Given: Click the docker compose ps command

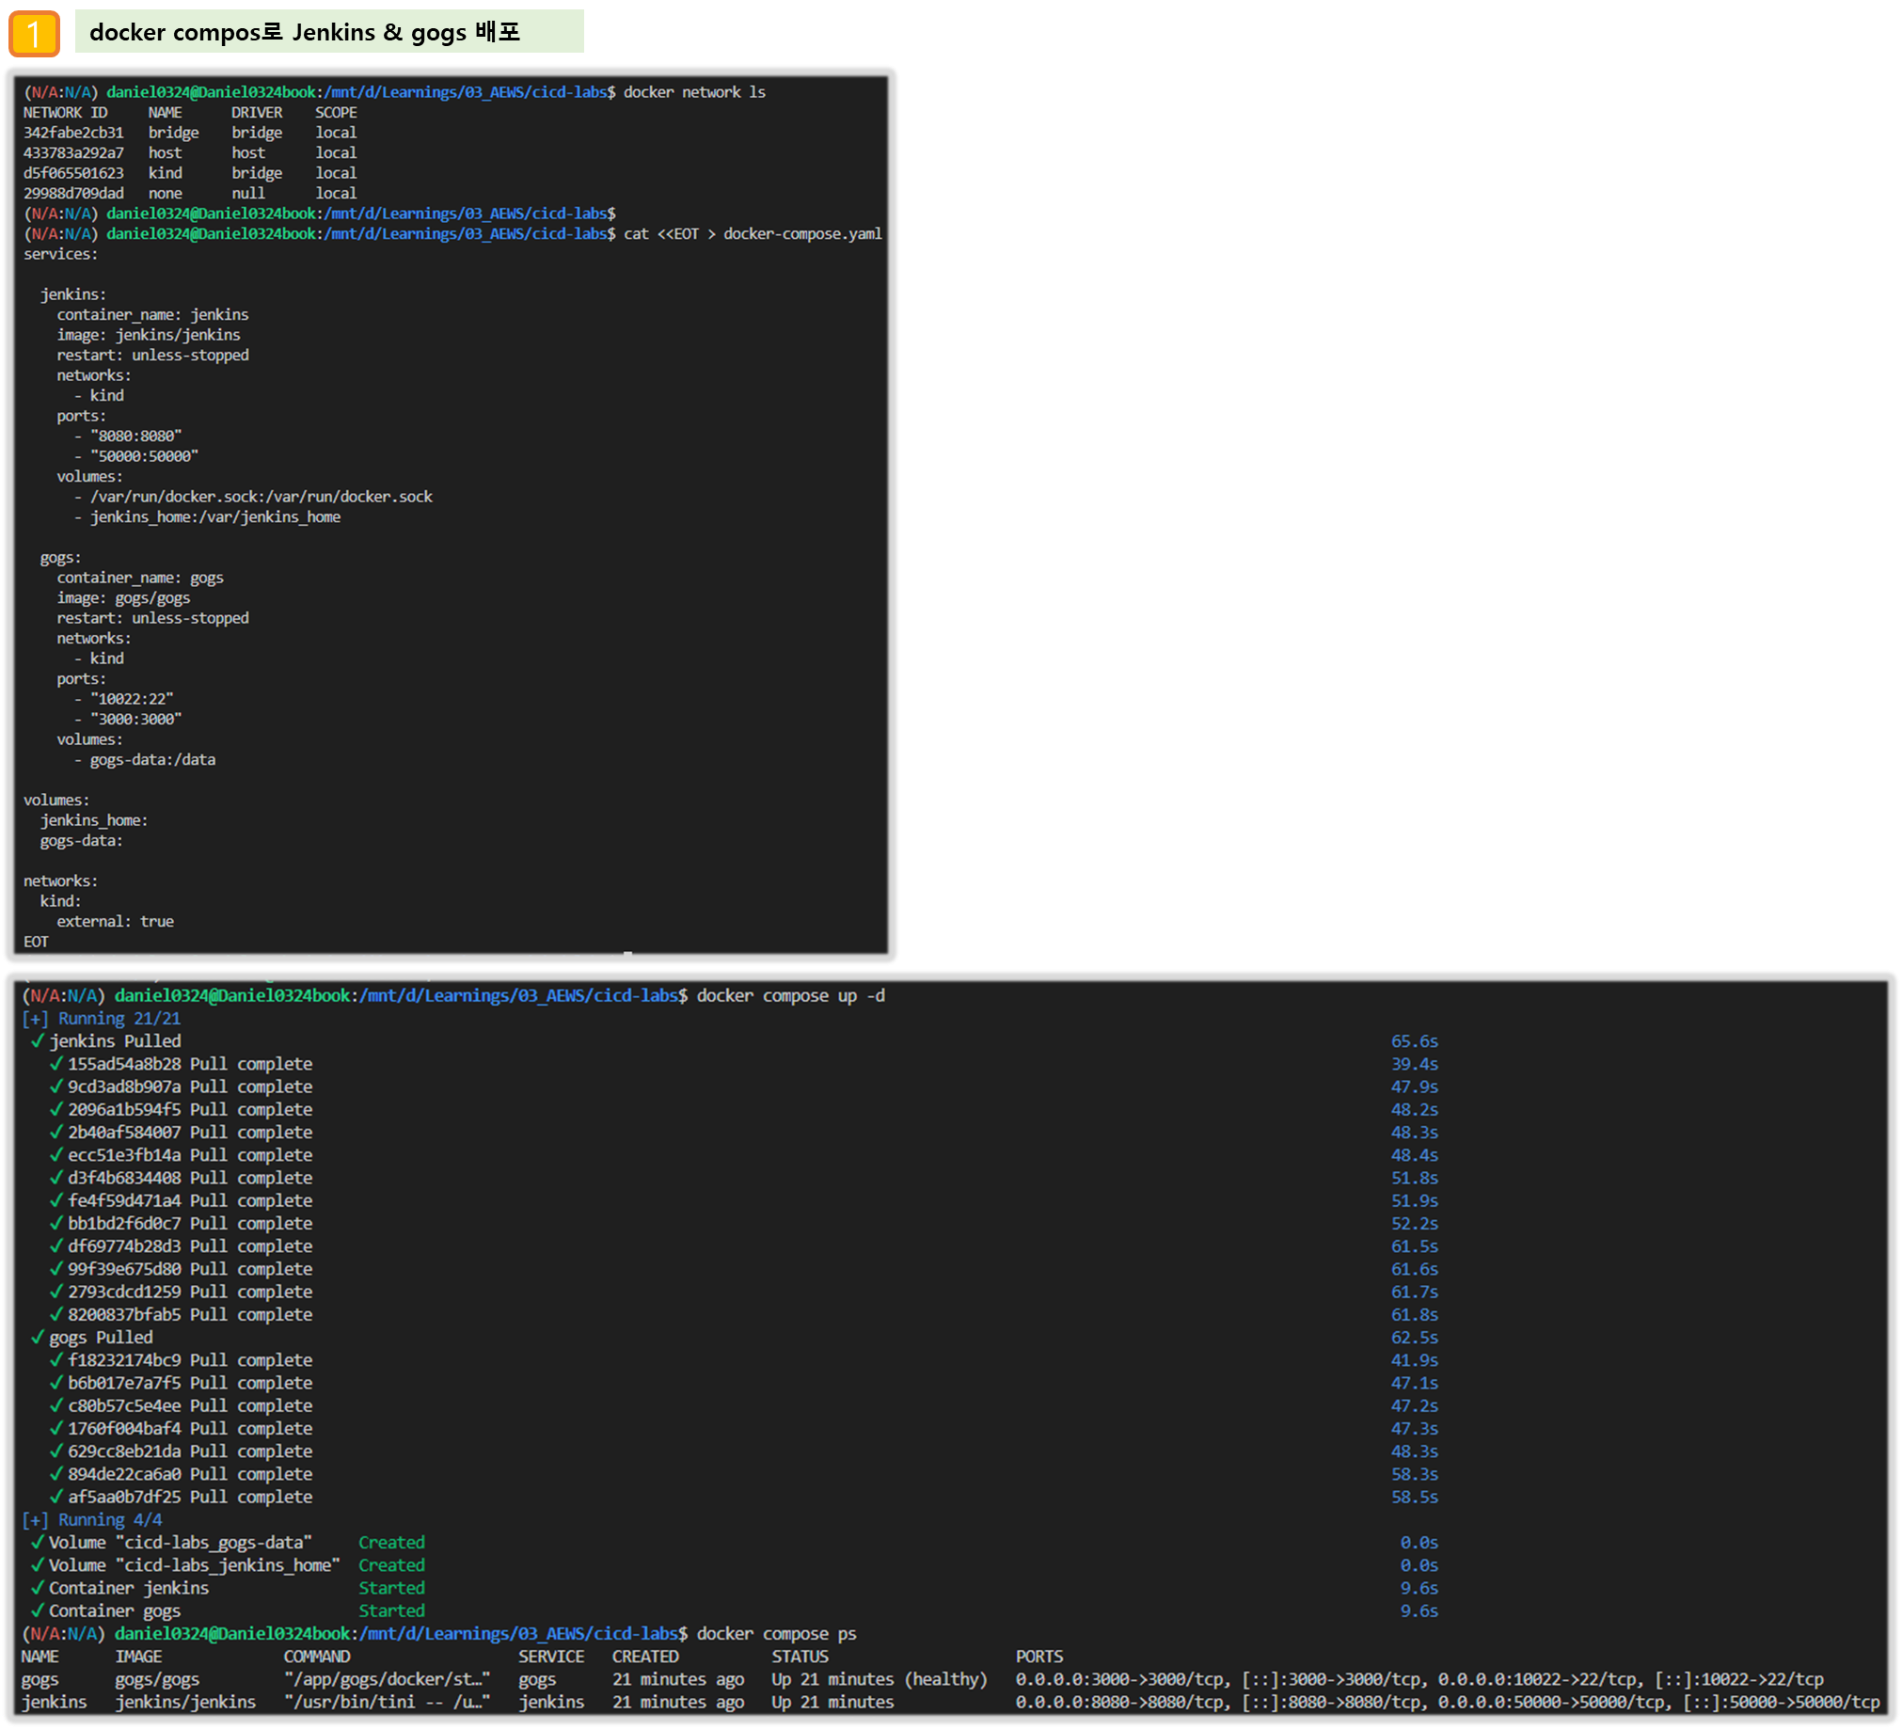Looking at the screenshot, I should [776, 1633].
